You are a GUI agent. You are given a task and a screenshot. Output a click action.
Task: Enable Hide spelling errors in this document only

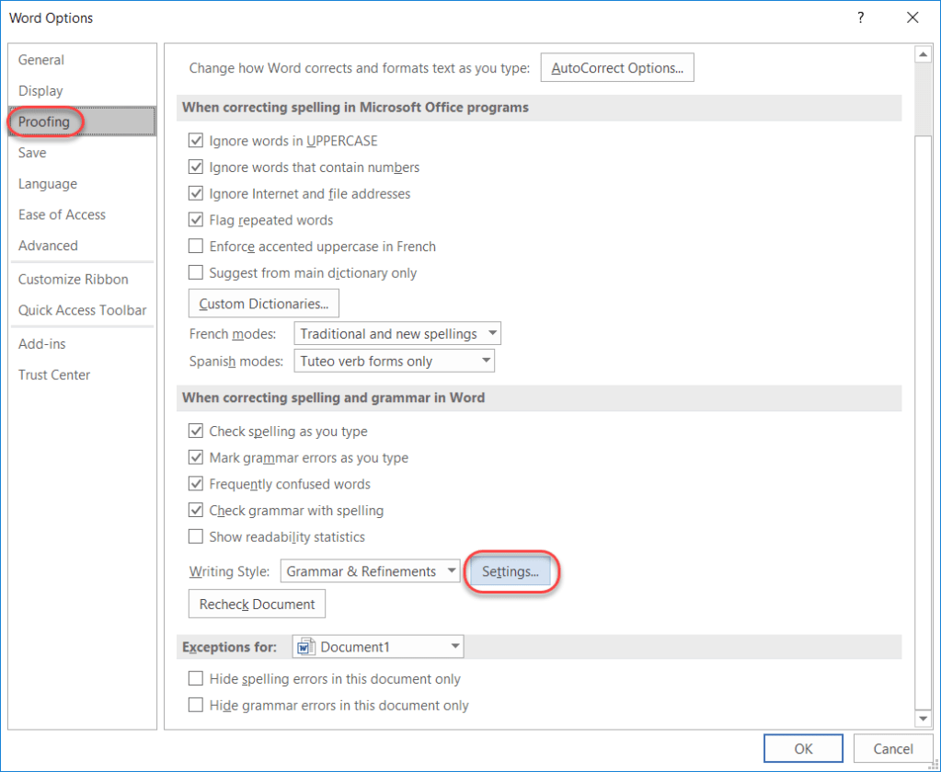[196, 679]
